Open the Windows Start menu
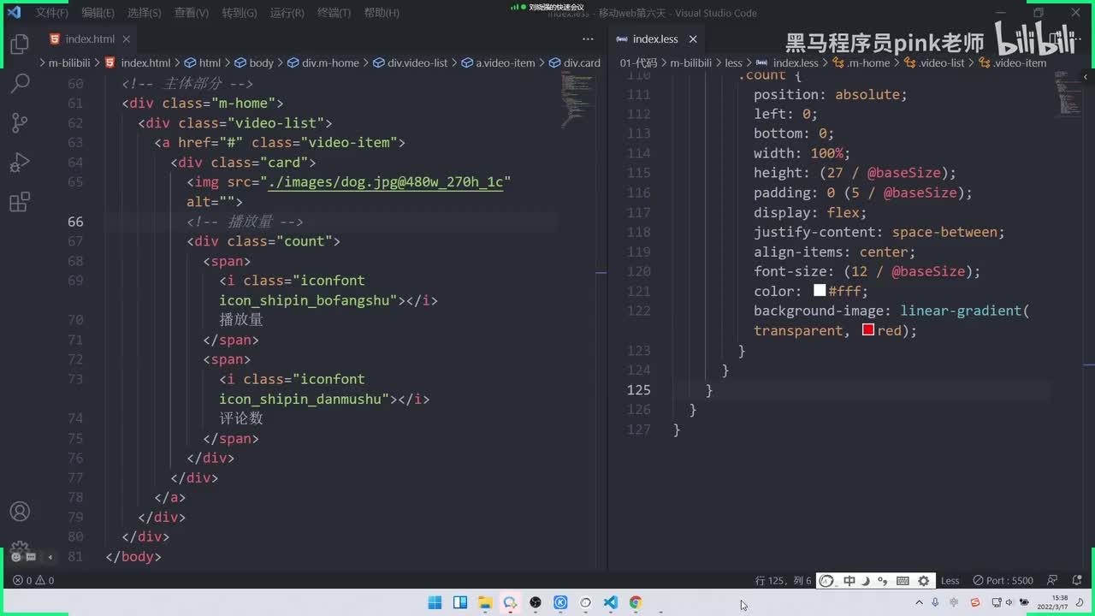This screenshot has width=1095, height=616. point(435,602)
